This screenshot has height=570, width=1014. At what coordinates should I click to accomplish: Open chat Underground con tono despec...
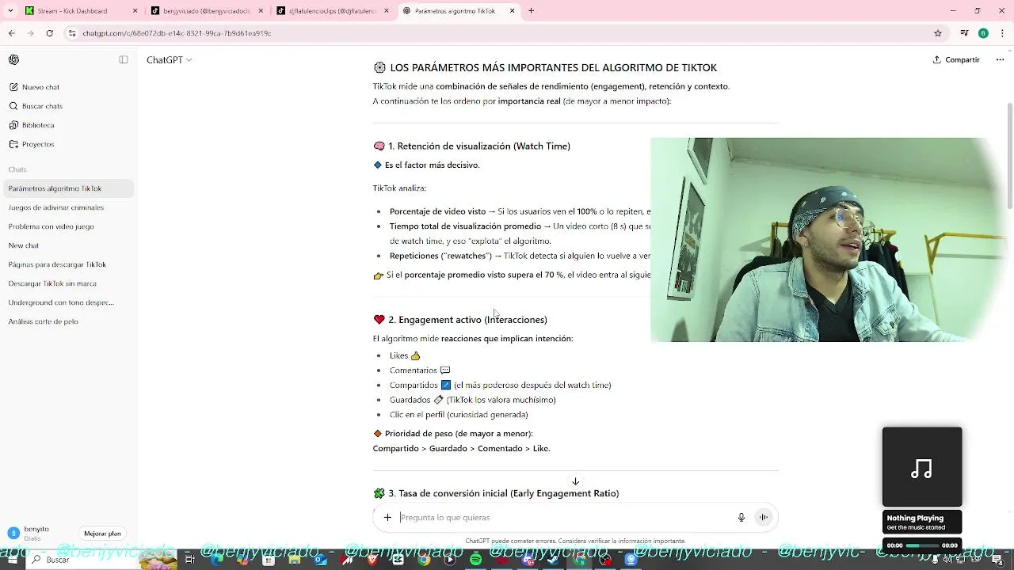coord(61,302)
